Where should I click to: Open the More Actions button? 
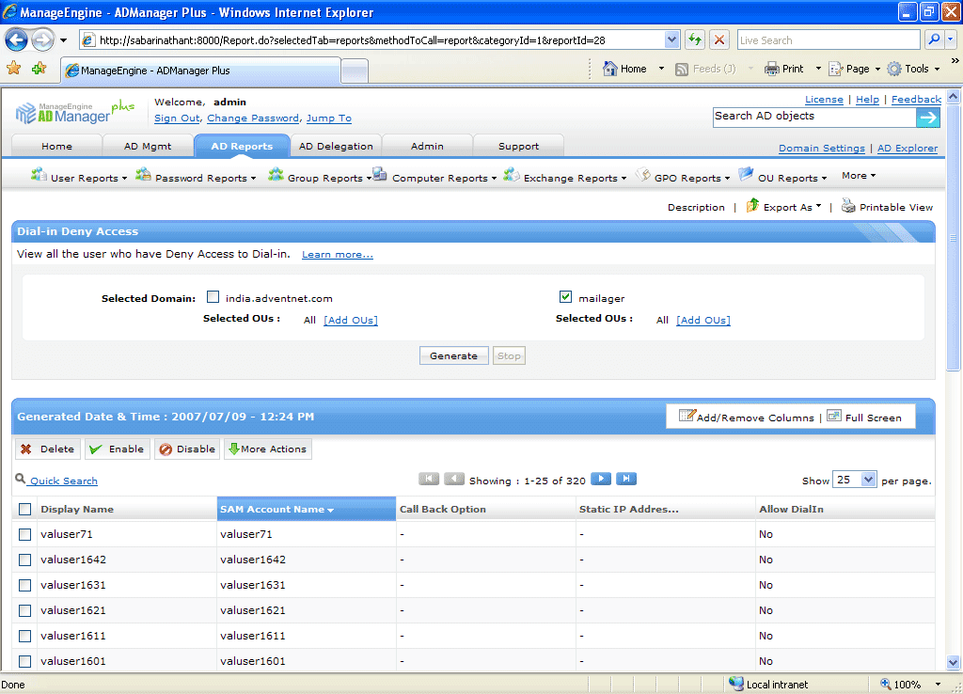[268, 449]
